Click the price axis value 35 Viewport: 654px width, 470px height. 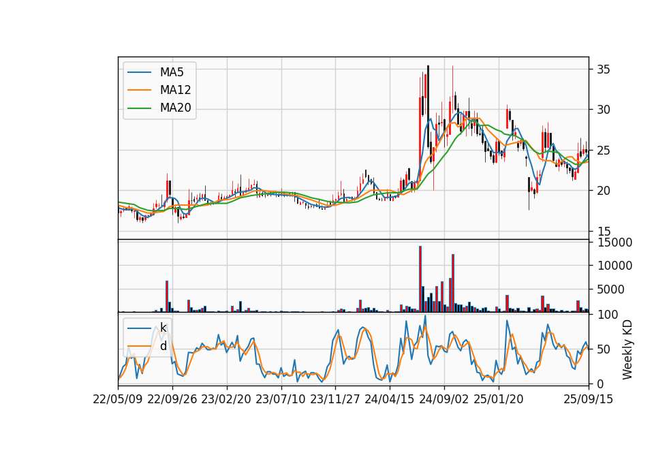point(603,69)
